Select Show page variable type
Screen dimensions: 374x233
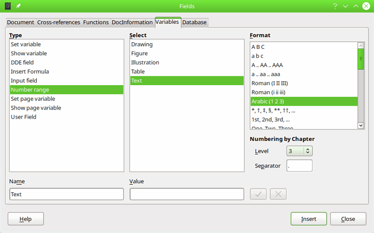(x=67, y=108)
